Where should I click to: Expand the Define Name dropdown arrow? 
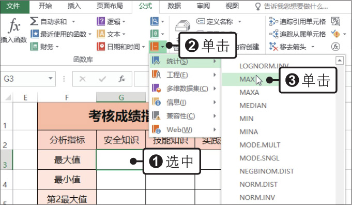point(239,22)
